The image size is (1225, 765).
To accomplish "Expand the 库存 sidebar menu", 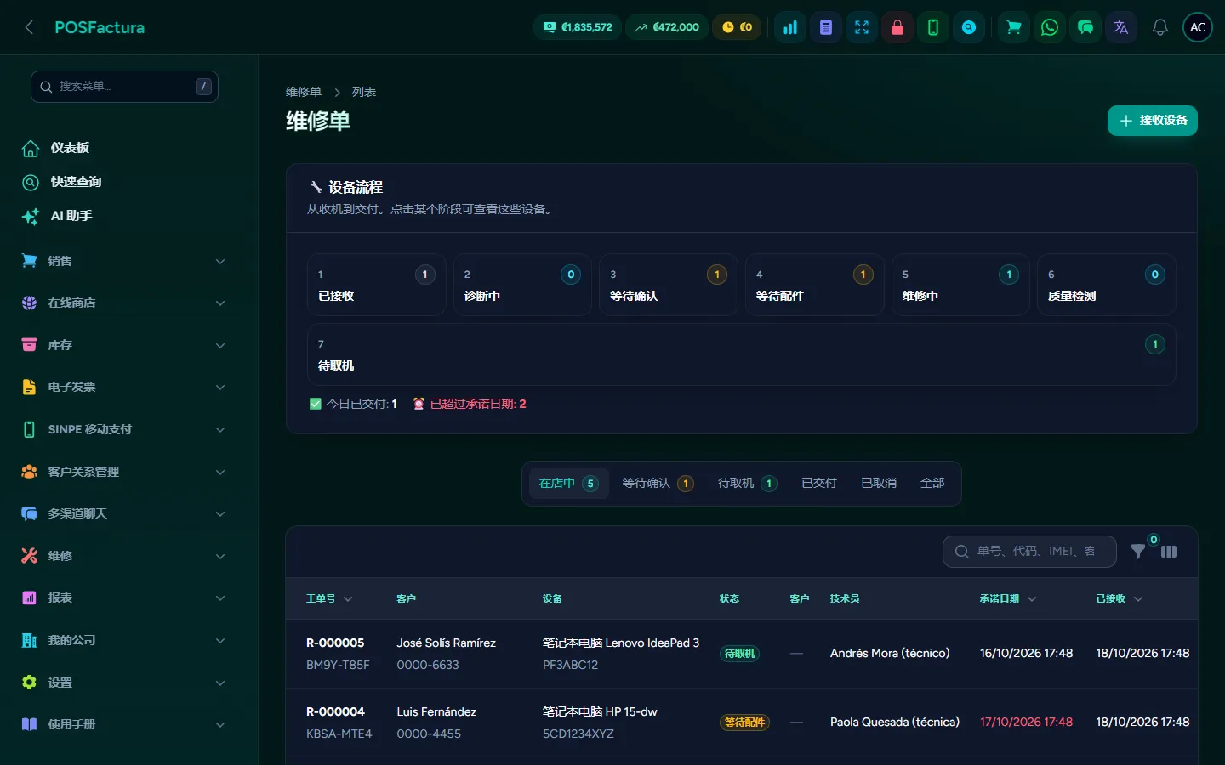I will pos(124,345).
